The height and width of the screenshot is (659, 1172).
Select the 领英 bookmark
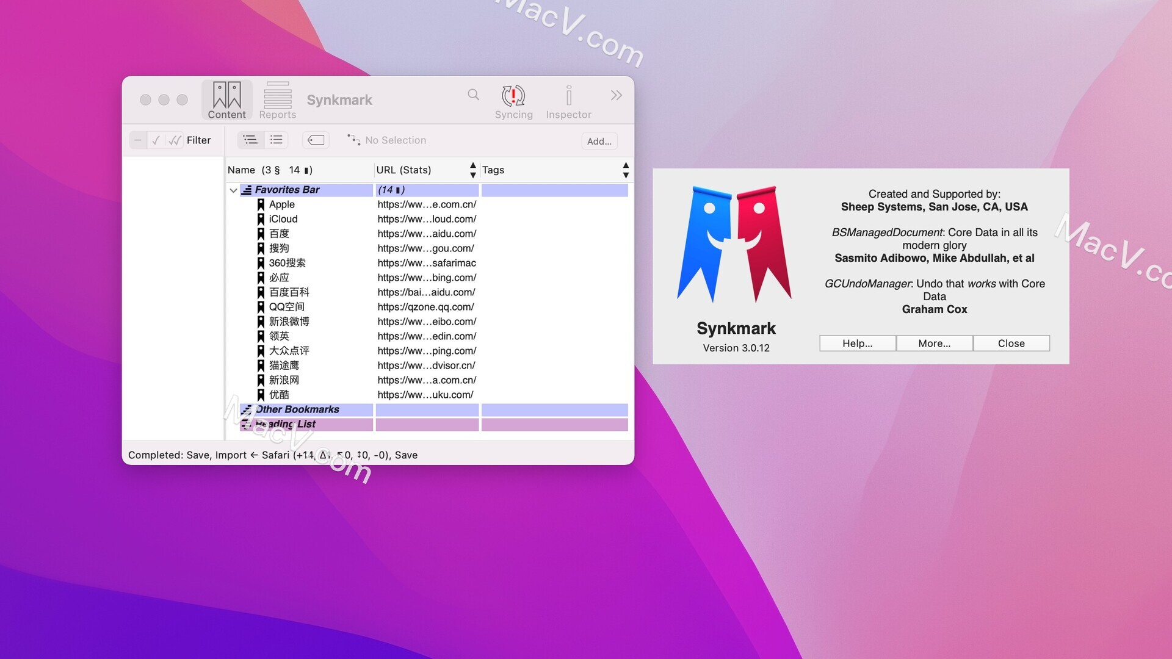[279, 336]
